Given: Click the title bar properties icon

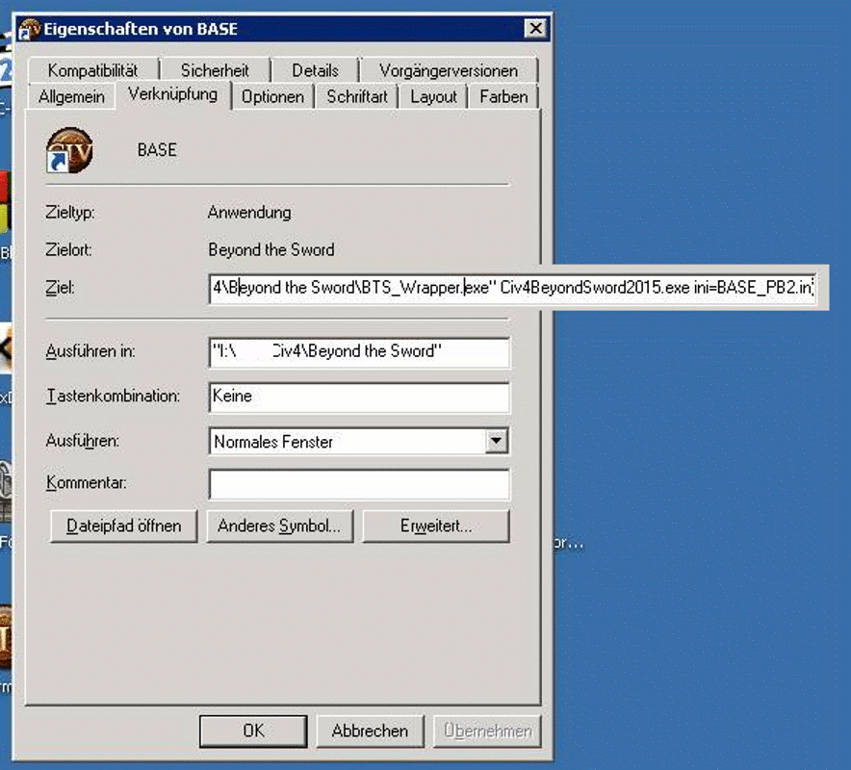Looking at the screenshot, I should [x=29, y=29].
